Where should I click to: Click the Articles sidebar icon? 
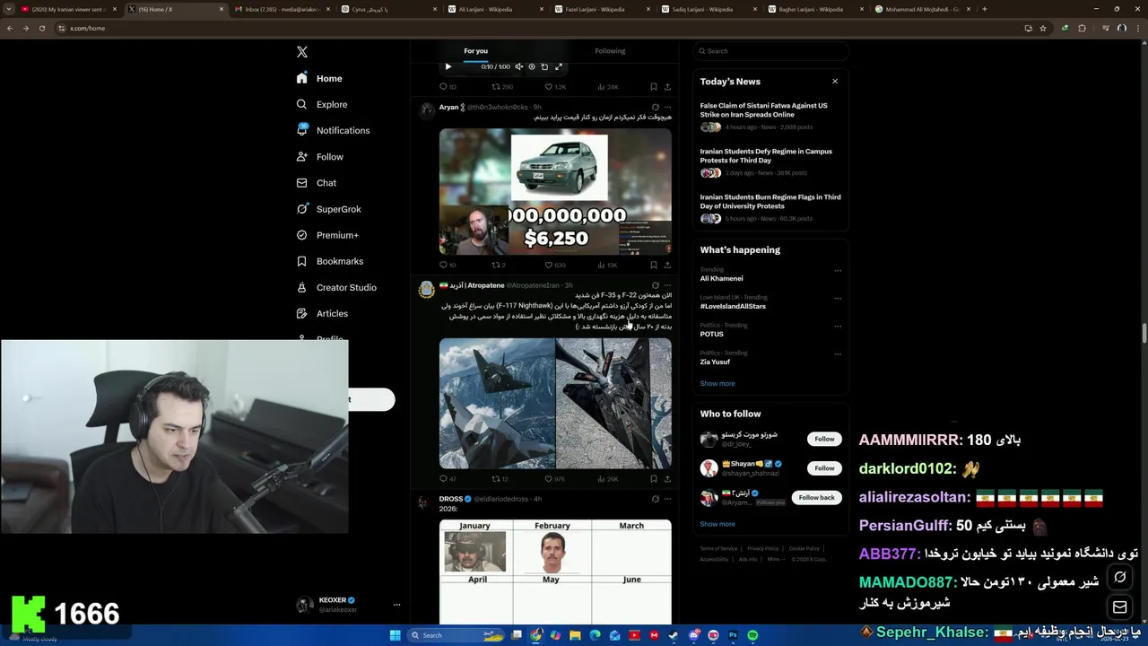coord(302,313)
